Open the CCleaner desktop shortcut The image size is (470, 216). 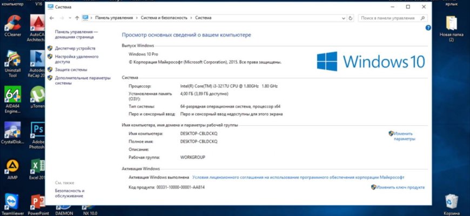click(x=12, y=25)
